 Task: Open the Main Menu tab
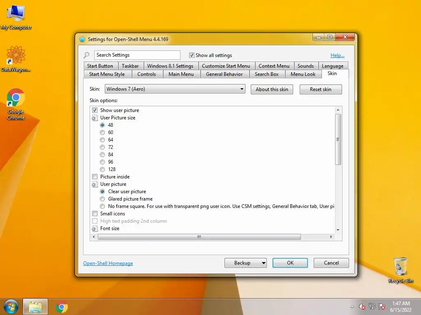[181, 74]
